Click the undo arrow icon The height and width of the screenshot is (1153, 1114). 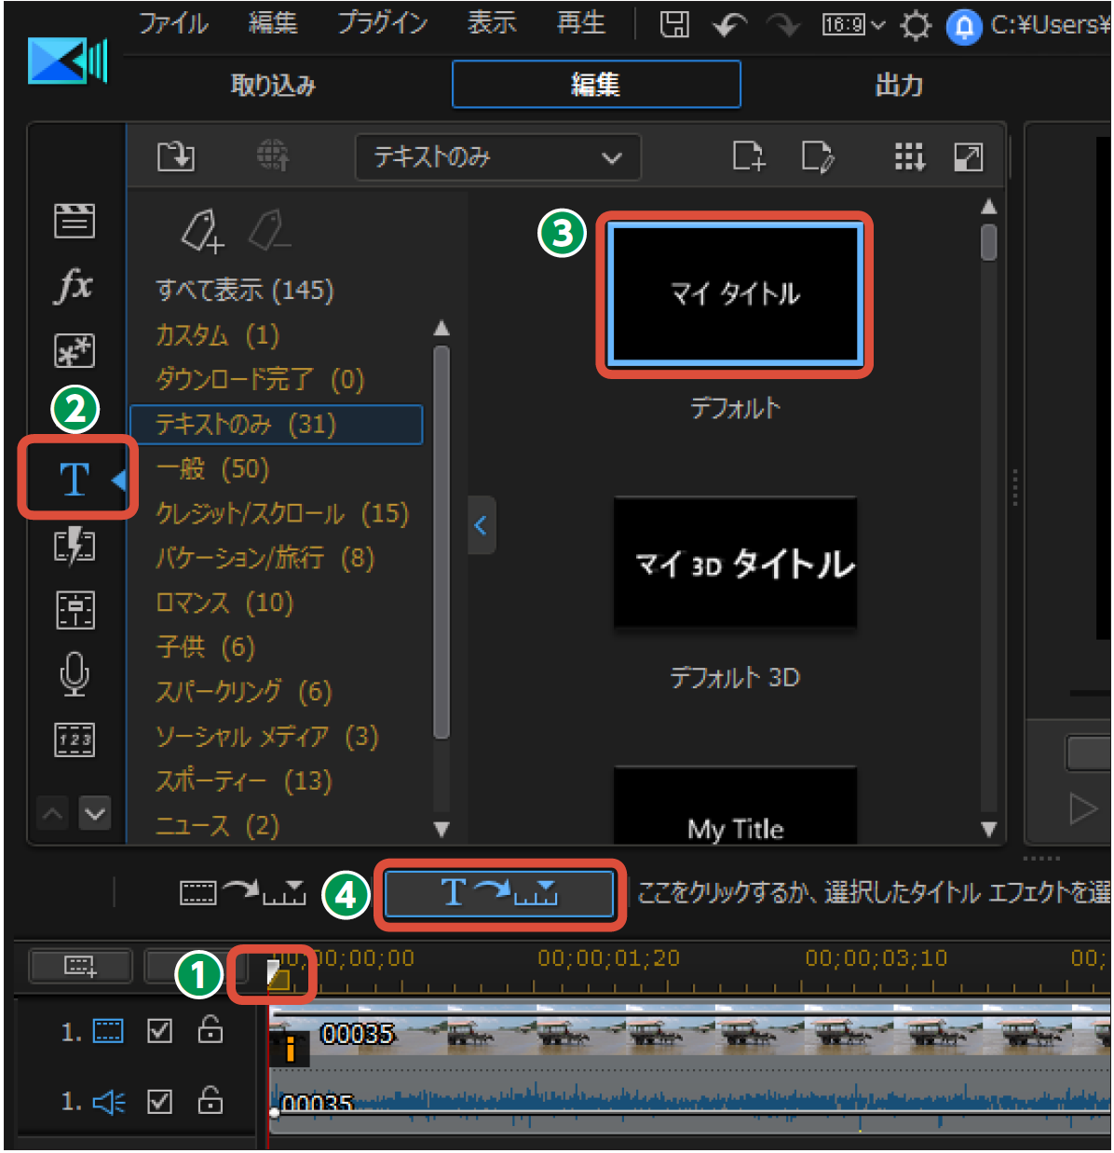728,25
